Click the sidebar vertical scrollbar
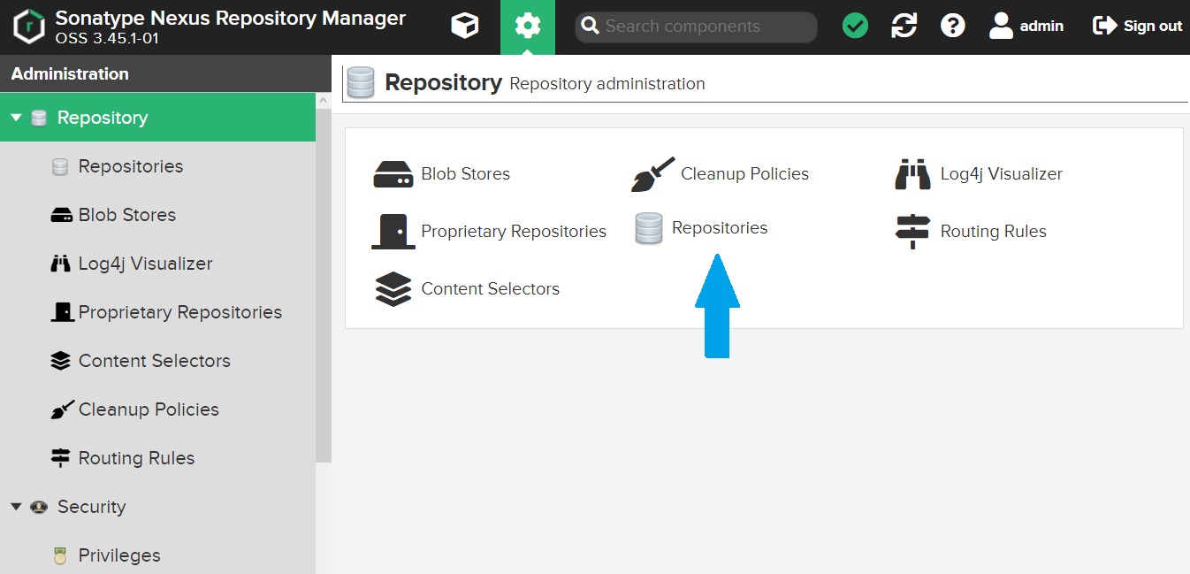 coord(324,284)
